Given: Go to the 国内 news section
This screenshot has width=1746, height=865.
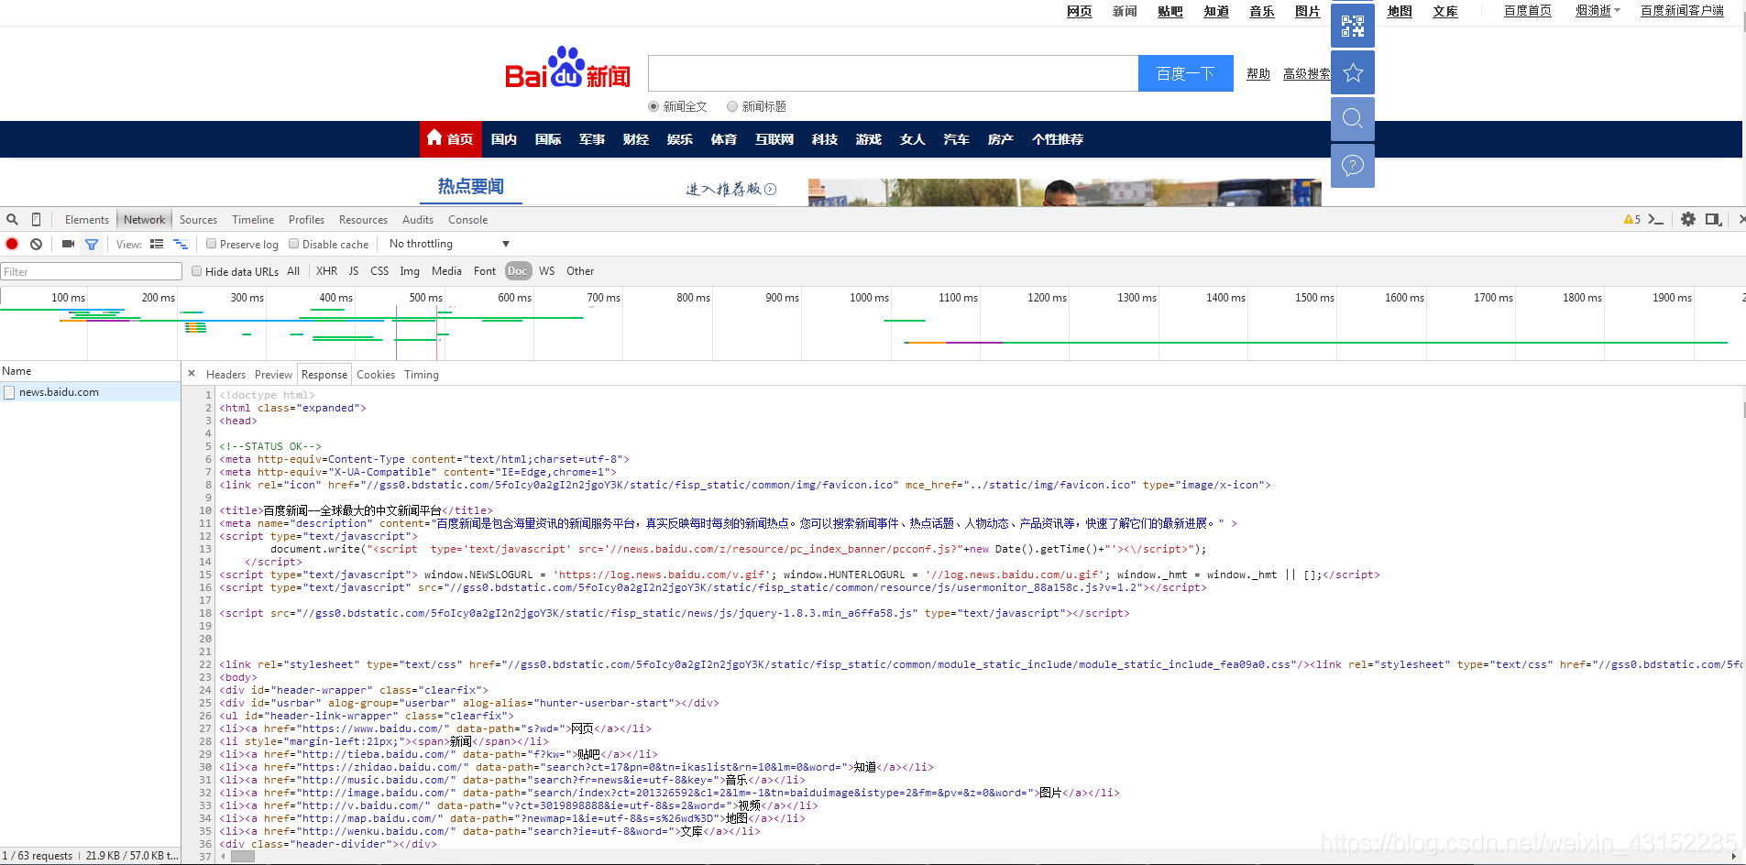Looking at the screenshot, I should coord(504,139).
